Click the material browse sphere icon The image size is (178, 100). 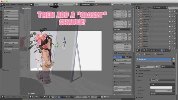click(x=138, y=67)
